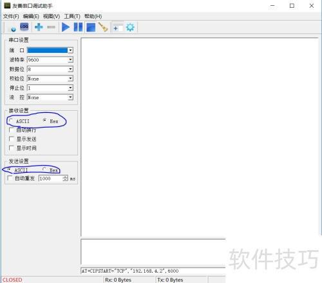Click the gray minus remove icon
The width and height of the screenshot is (322, 283).
51,27
